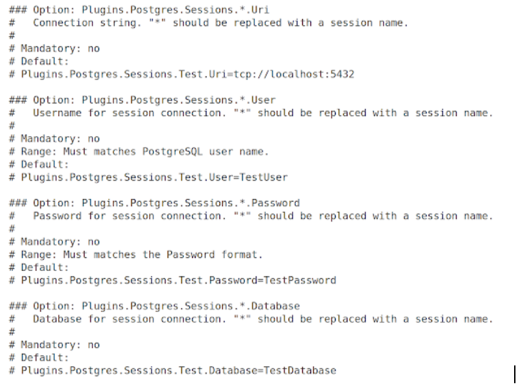Place cursor on the TestPassword value
523x388 pixels.
[301, 281]
